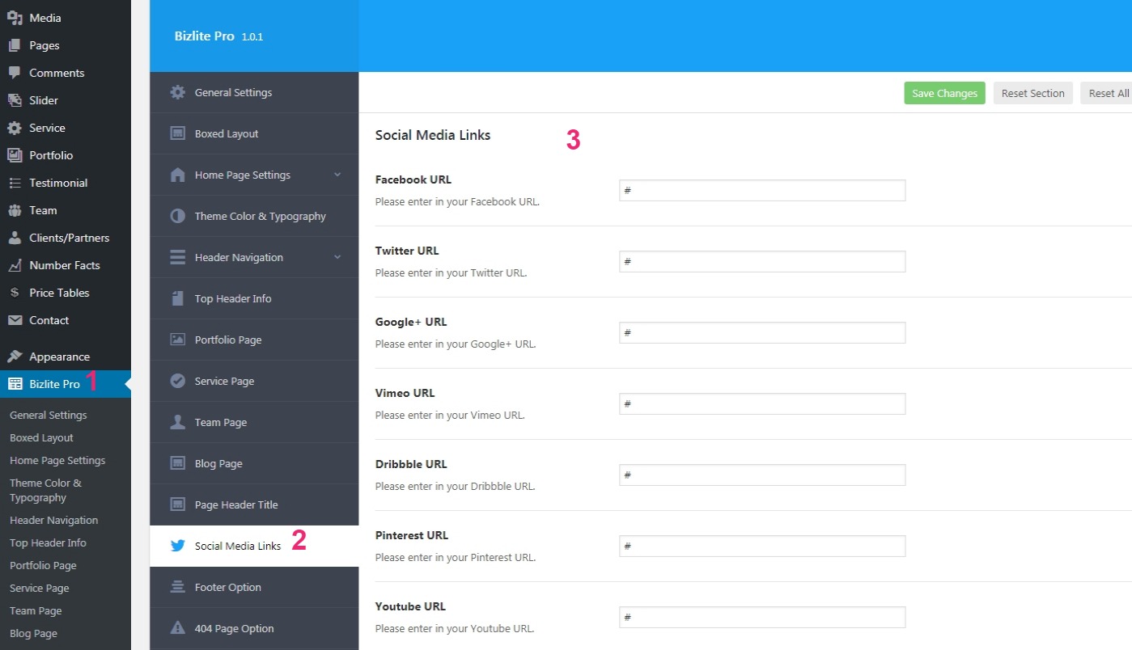Open the Testimonial menu item
This screenshot has width=1132, height=650.
(x=66, y=183)
